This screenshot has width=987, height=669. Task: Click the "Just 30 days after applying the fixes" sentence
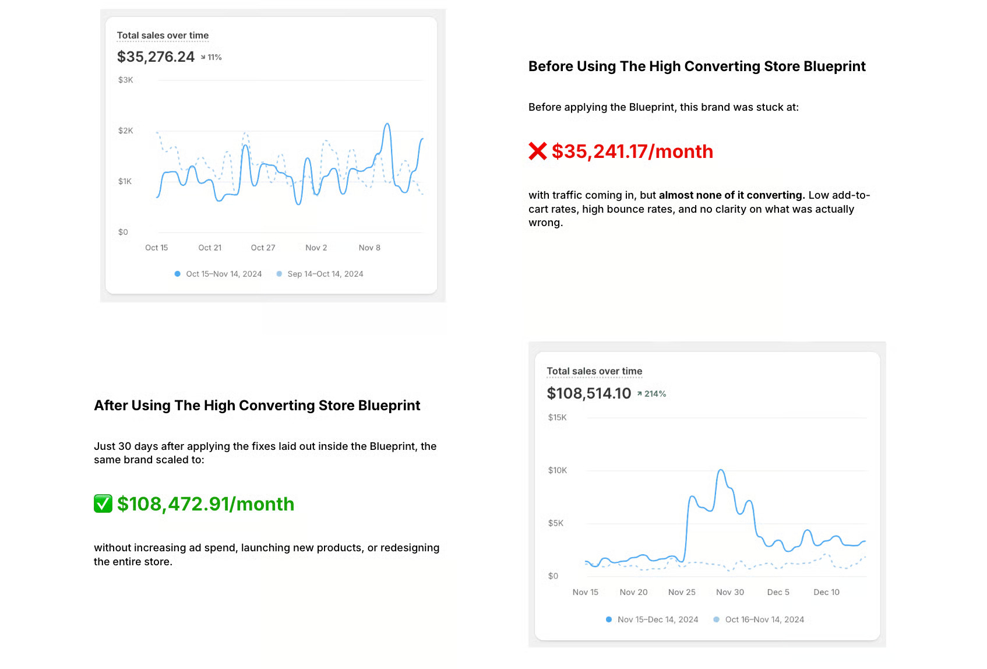[x=265, y=453]
